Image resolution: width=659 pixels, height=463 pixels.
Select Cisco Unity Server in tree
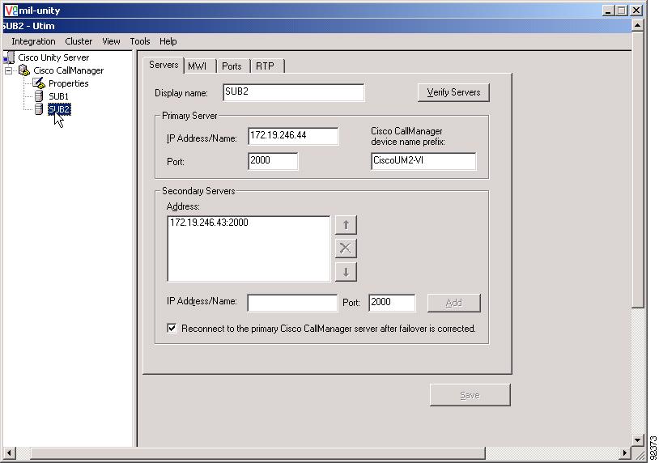coord(53,57)
